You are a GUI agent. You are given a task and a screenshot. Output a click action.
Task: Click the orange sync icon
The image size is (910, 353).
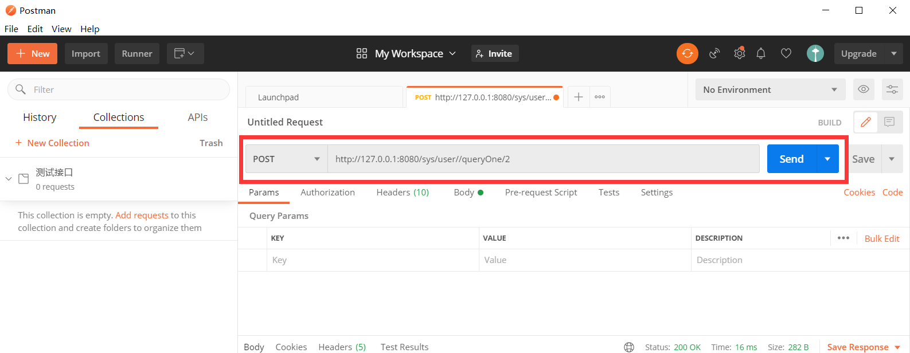(688, 53)
